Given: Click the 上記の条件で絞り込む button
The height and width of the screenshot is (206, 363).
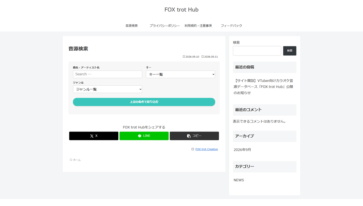Looking at the screenshot, I should click(144, 102).
